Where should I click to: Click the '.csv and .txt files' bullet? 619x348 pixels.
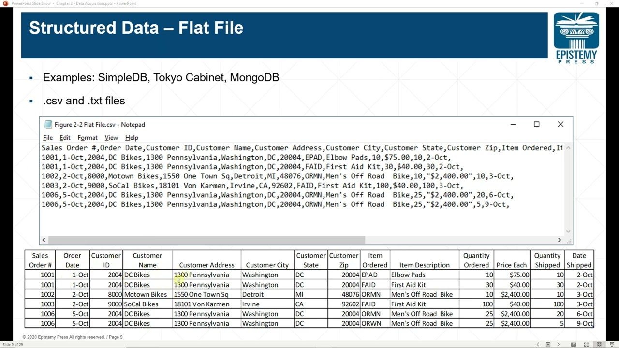[x=84, y=101]
